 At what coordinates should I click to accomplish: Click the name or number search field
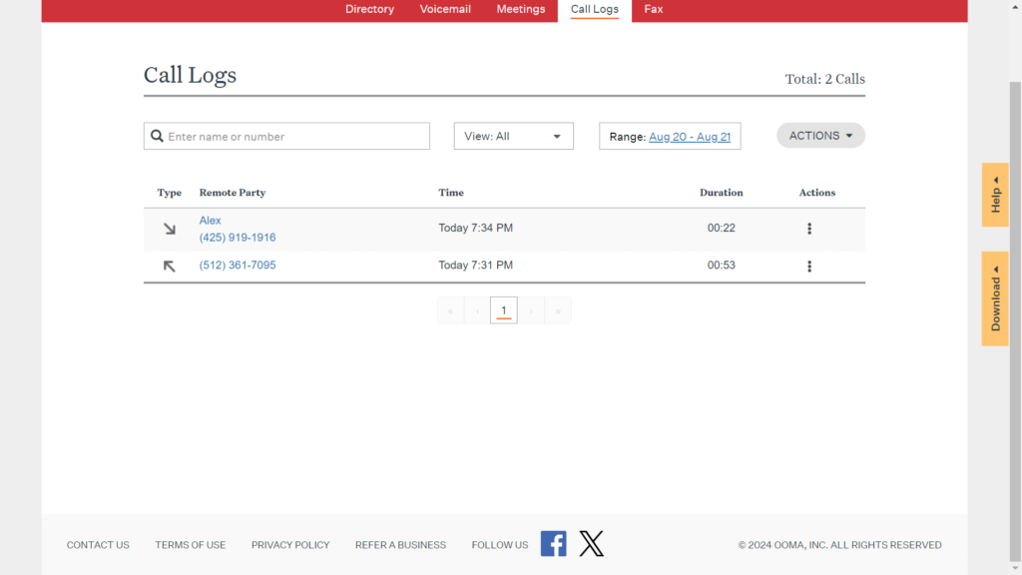tap(296, 137)
